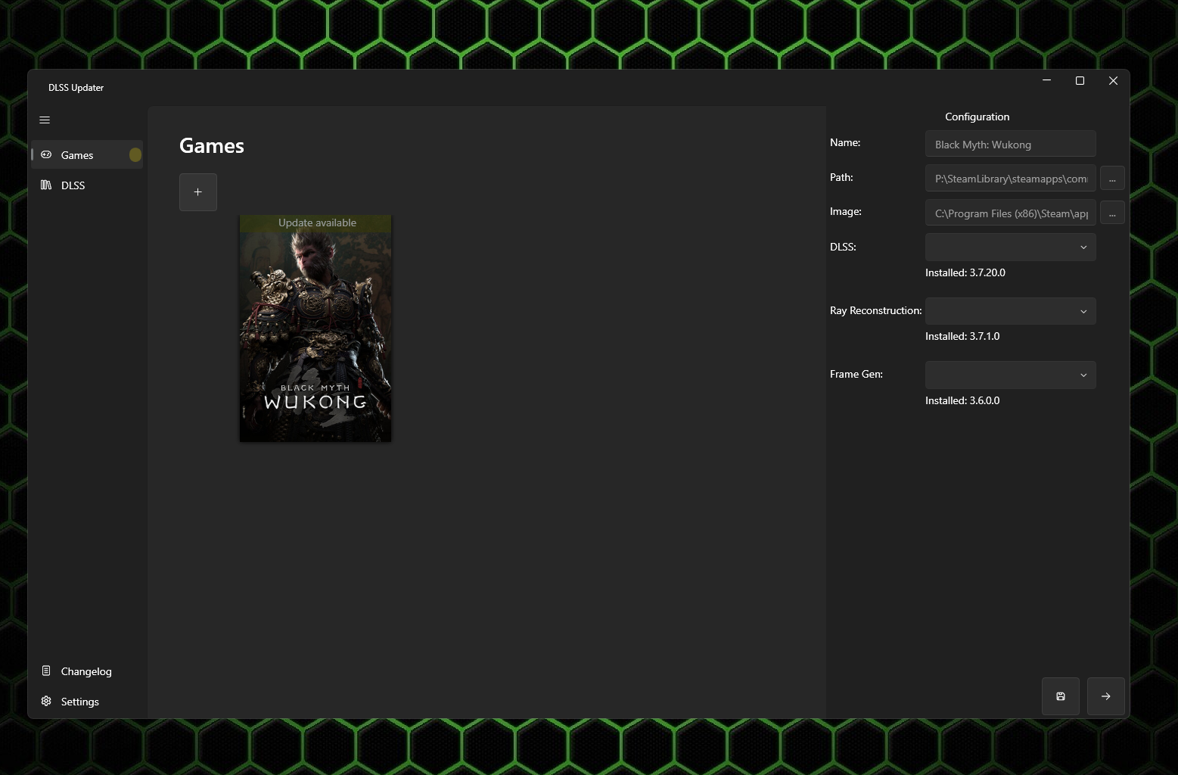Toggle the hamburger navigation menu
Image resolution: width=1178 pixels, height=775 pixels.
pos(45,120)
